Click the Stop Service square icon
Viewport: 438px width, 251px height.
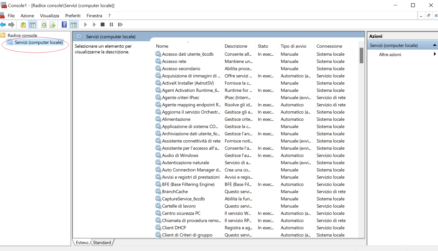[103, 25]
